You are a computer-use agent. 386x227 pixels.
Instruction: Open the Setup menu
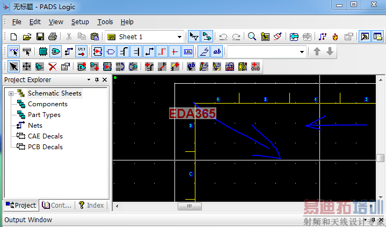click(80, 22)
